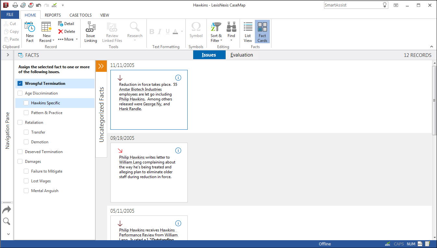437x248 pixels.
Task: Click the More button in Record group
Action: [x=68, y=39]
